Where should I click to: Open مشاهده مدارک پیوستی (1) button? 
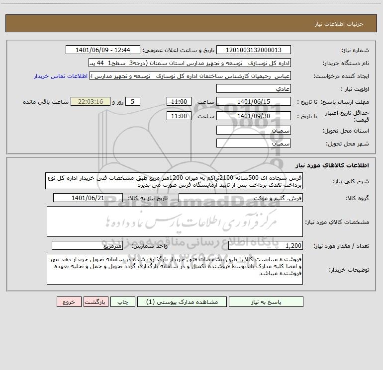pos(182,302)
